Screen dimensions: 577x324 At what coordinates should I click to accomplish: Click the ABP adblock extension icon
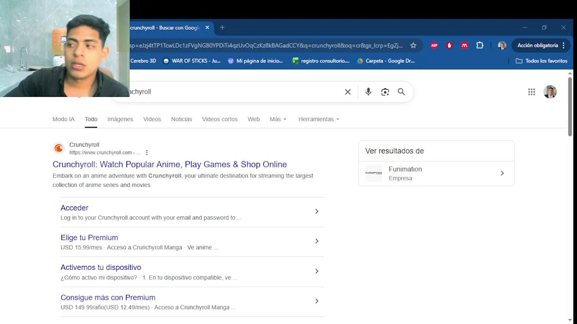pyautogui.click(x=434, y=45)
